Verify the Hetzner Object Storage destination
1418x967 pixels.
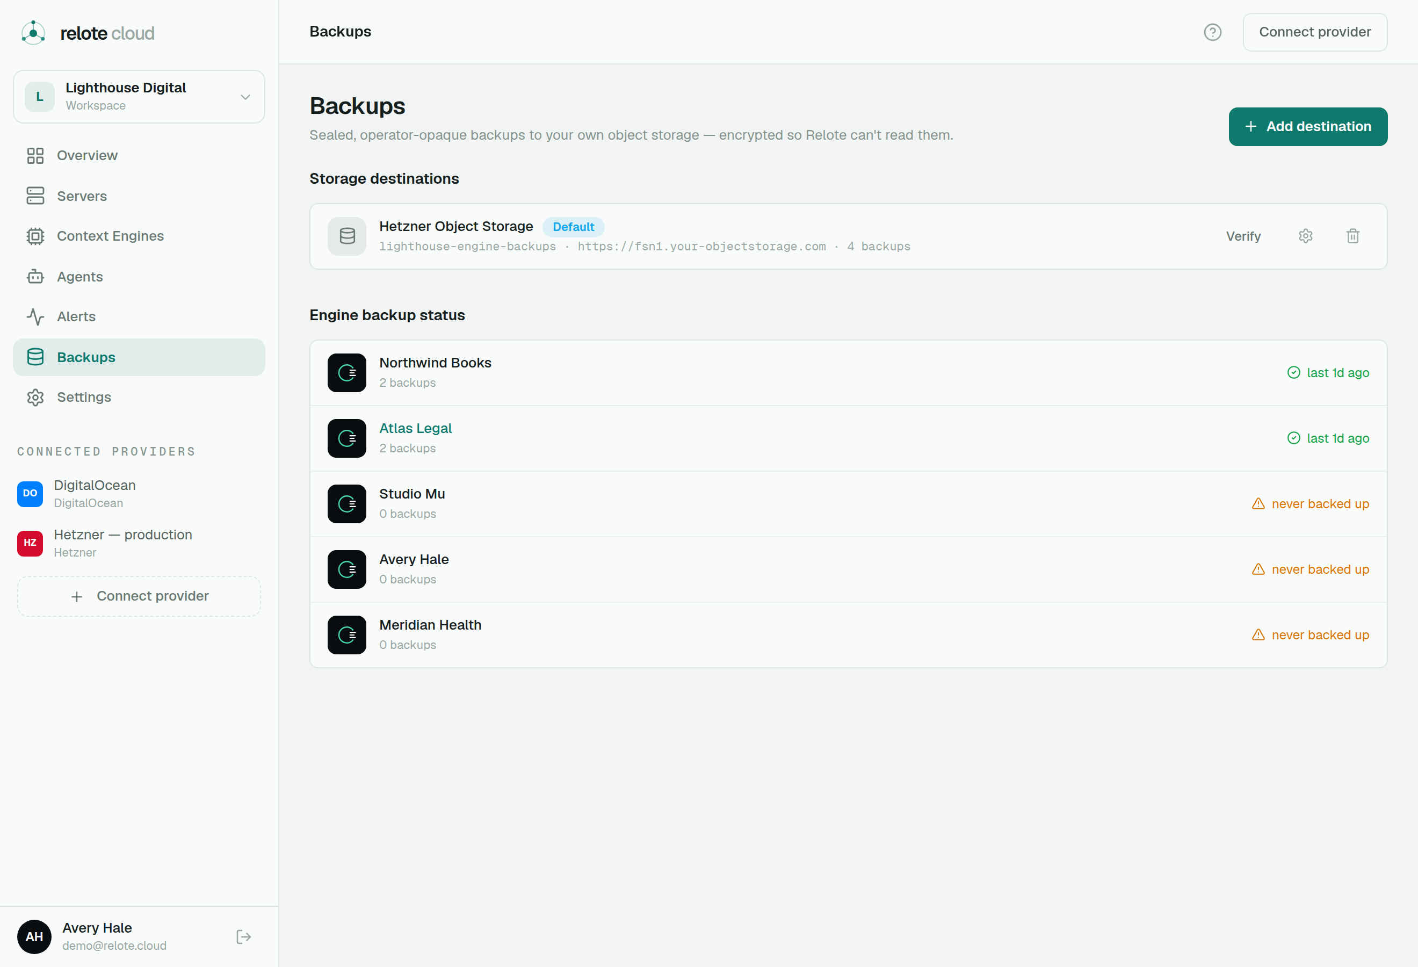point(1243,236)
